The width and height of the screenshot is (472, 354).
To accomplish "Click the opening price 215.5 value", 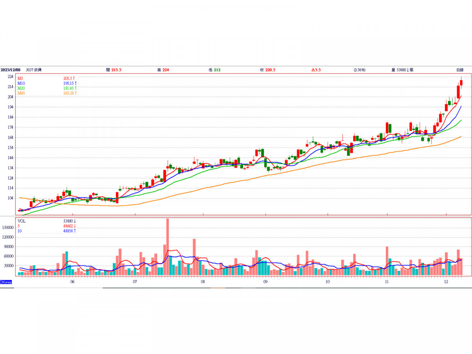I will coord(116,70).
